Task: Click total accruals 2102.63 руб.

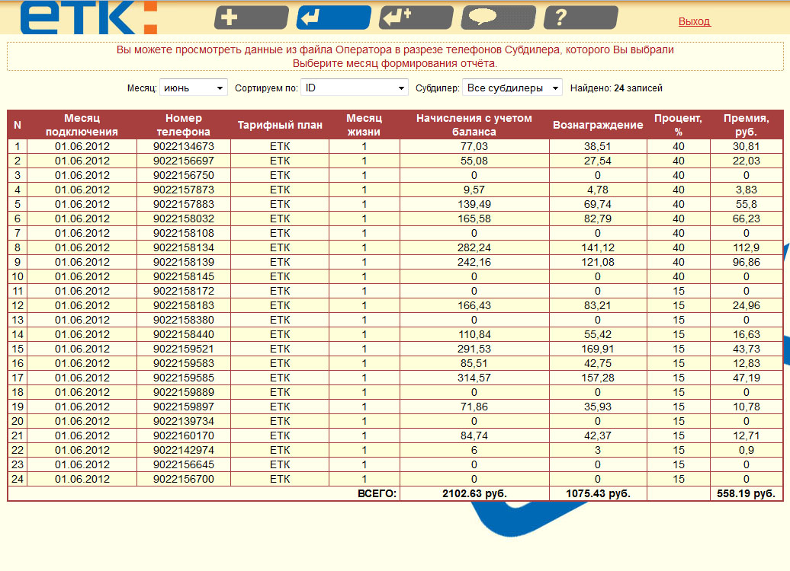Action: tap(474, 493)
